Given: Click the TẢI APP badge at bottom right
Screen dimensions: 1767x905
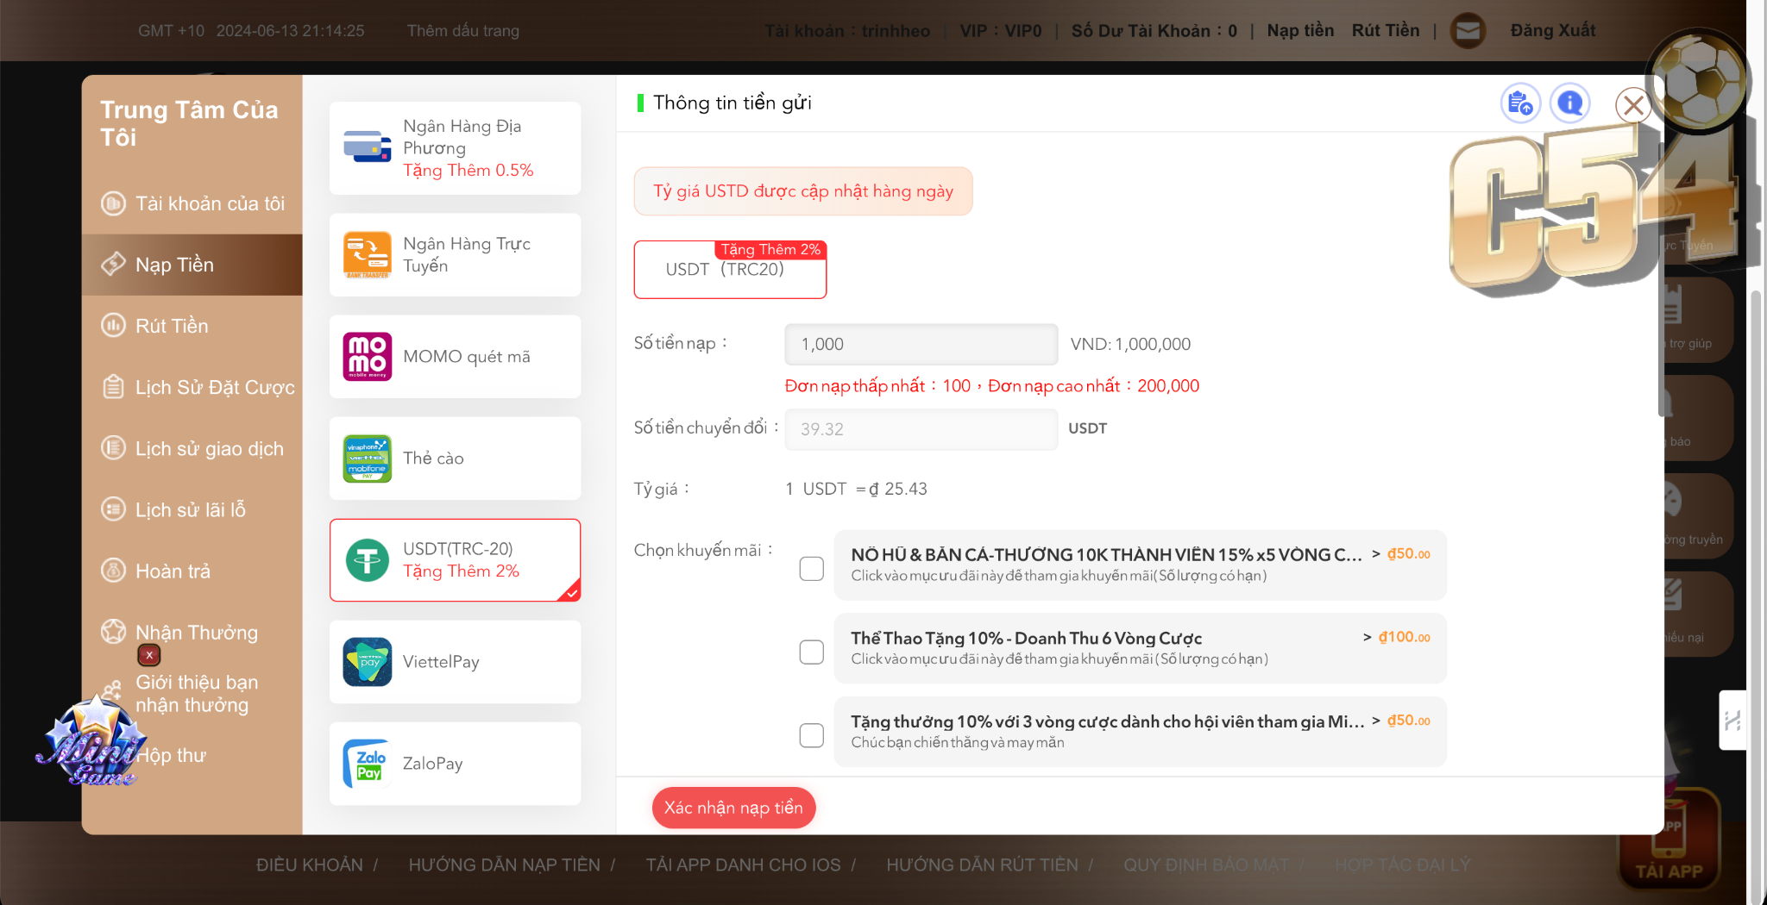Looking at the screenshot, I should [1668, 840].
